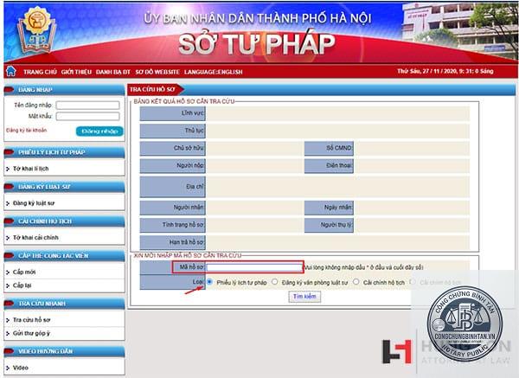Click the Người nhận label cell

coord(172,208)
